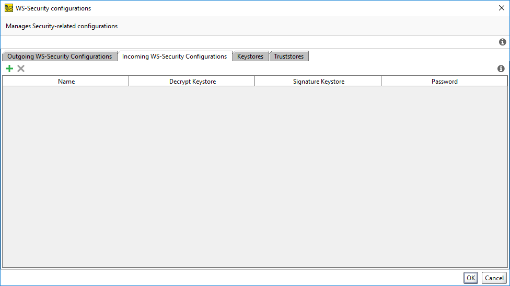Click the Signature Keystore column header
The height and width of the screenshot is (286, 510).
[318, 82]
